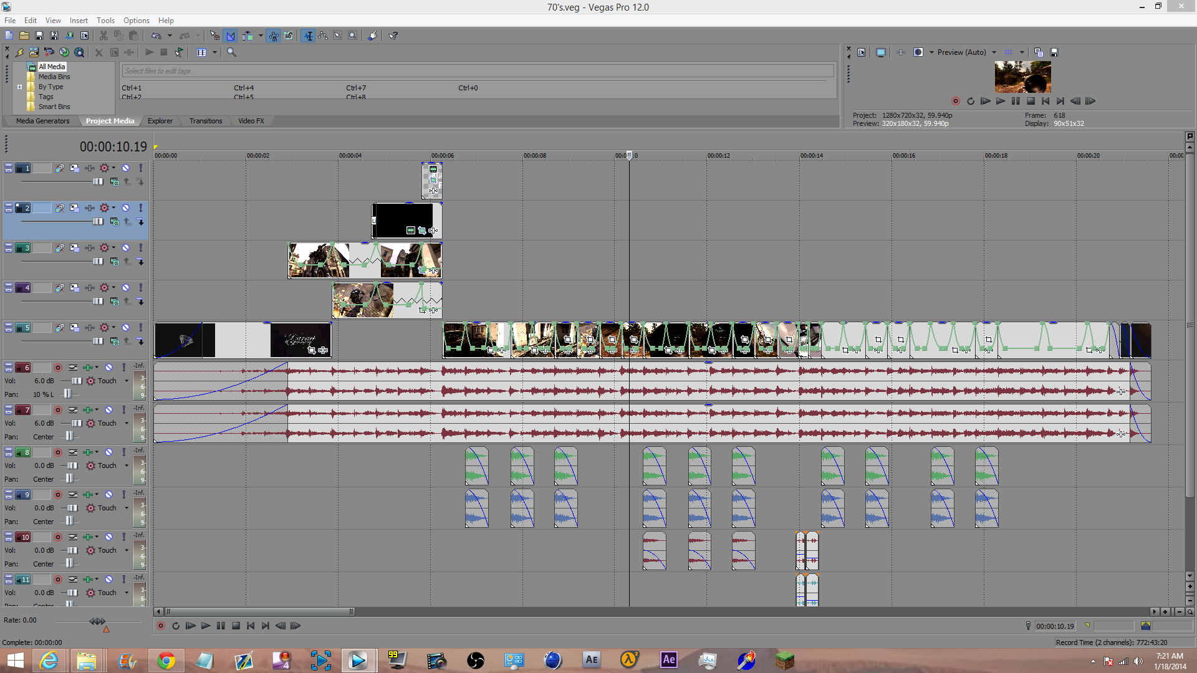Click the tag editing text field
Screen dimensions: 1197x673
pos(478,71)
